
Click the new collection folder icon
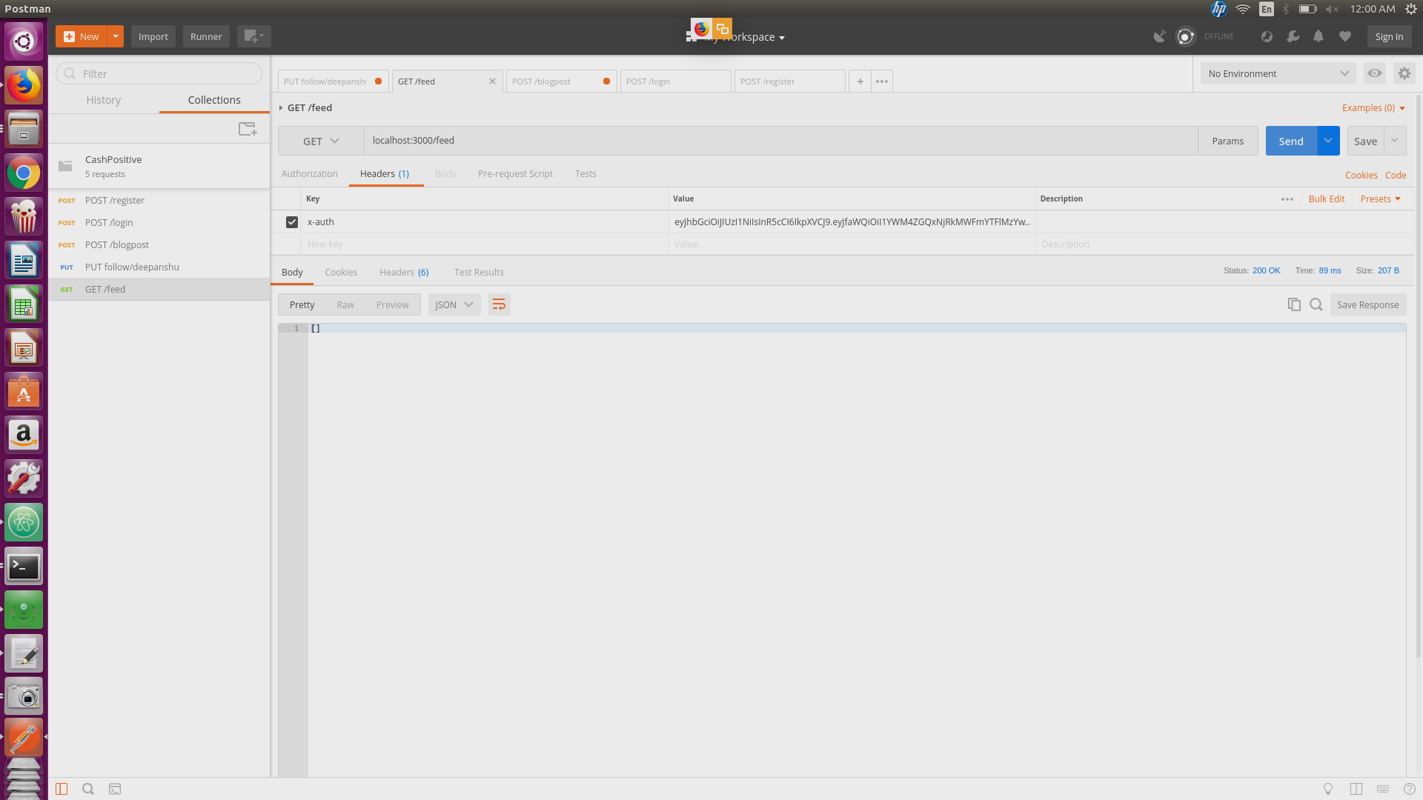tap(248, 129)
